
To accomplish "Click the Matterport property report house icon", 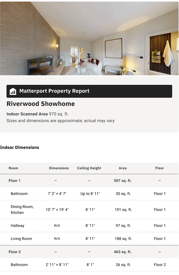I will click(x=13, y=91).
